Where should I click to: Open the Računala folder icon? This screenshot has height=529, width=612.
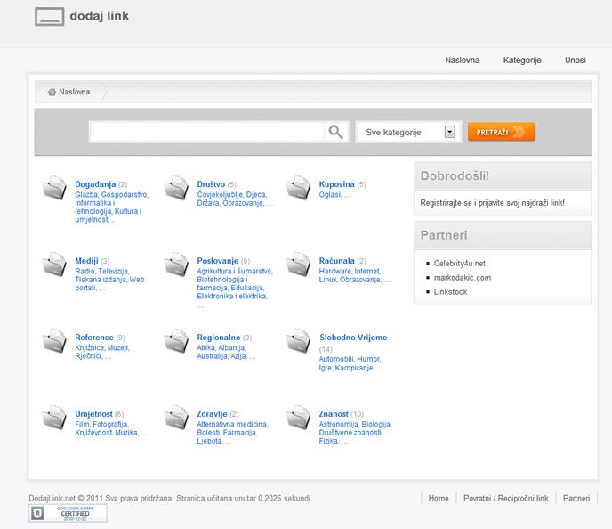pos(298,264)
